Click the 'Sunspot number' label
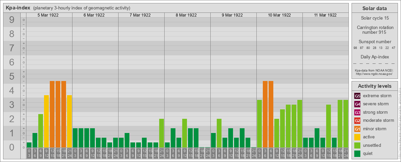This screenshot has width=401, height=162. tap(374, 42)
